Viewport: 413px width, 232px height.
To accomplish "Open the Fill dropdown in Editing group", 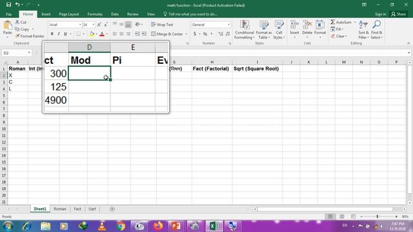I will (x=337, y=29).
